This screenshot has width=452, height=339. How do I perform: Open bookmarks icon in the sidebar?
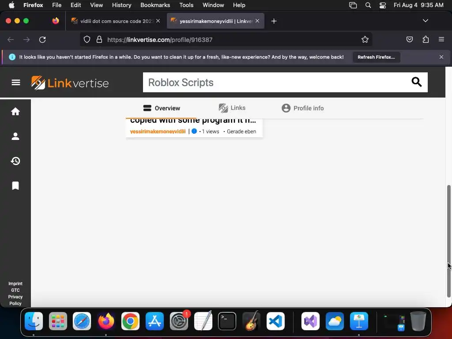(15, 186)
